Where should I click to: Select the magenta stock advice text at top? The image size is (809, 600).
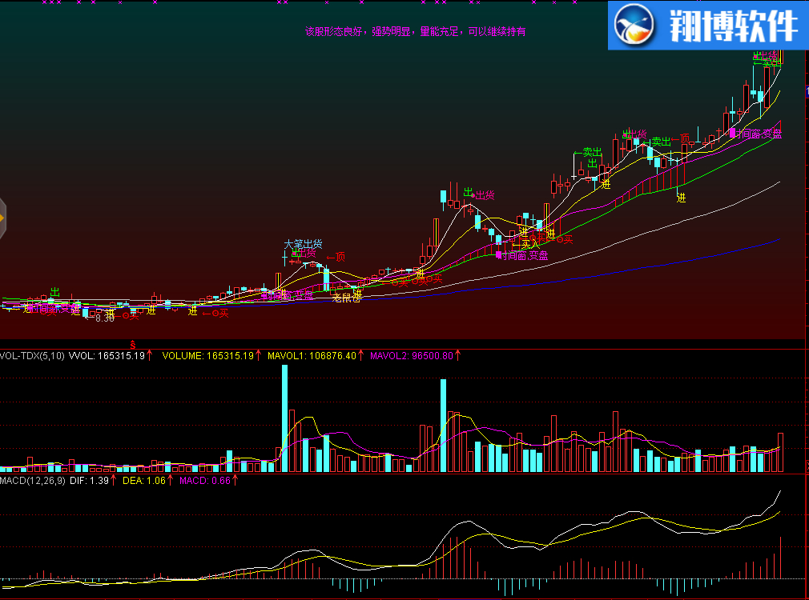[x=416, y=31]
